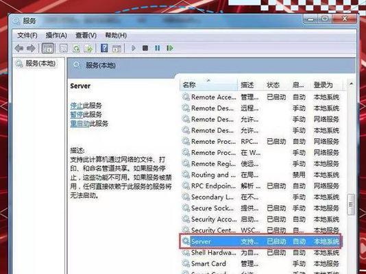The image size is (366, 274).
Task: Click the Export list toolbar icon
Action: tap(88, 48)
